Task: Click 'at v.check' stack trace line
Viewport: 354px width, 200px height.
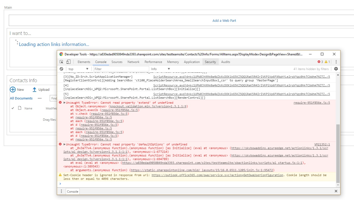Action: click(x=99, y=114)
